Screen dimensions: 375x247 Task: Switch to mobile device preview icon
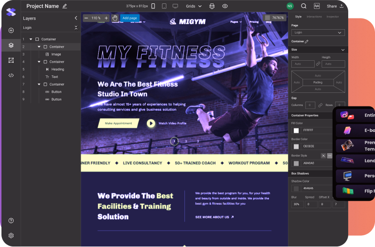tap(153, 6)
